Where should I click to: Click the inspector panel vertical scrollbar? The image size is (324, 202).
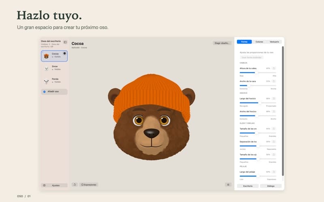coord(283,111)
